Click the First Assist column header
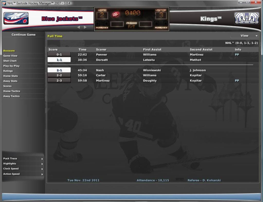The image size is (263, 202). point(152,50)
